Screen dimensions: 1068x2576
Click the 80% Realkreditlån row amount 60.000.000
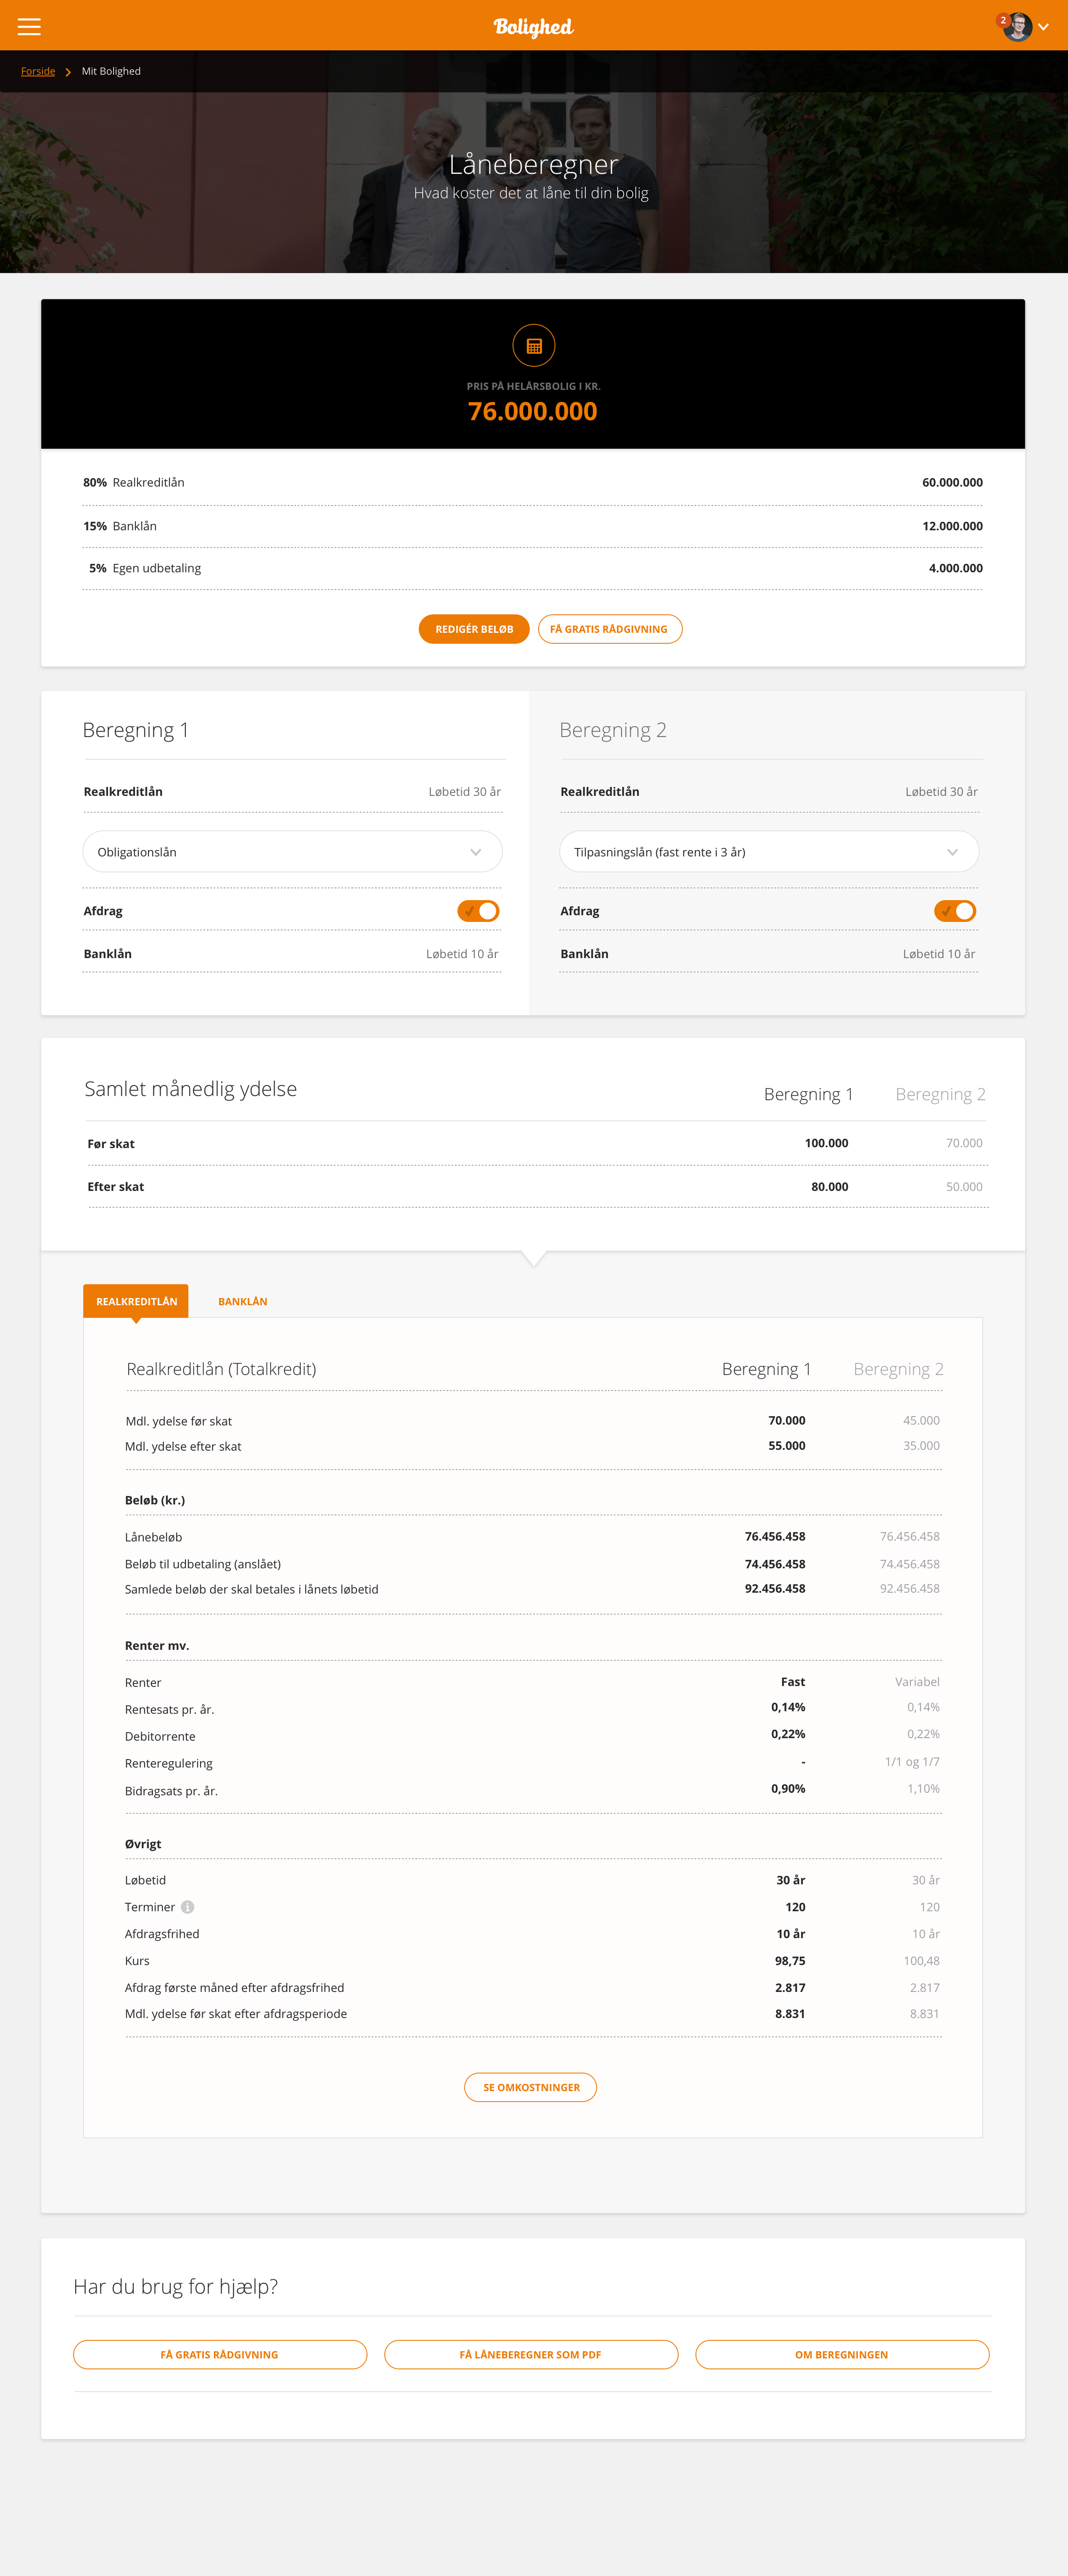pos(952,482)
